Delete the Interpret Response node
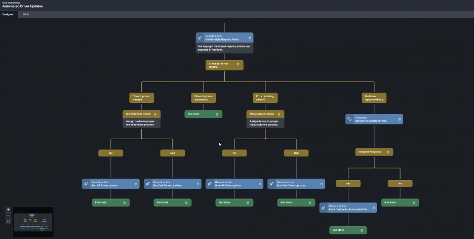474x239 pixels. tap(388, 151)
